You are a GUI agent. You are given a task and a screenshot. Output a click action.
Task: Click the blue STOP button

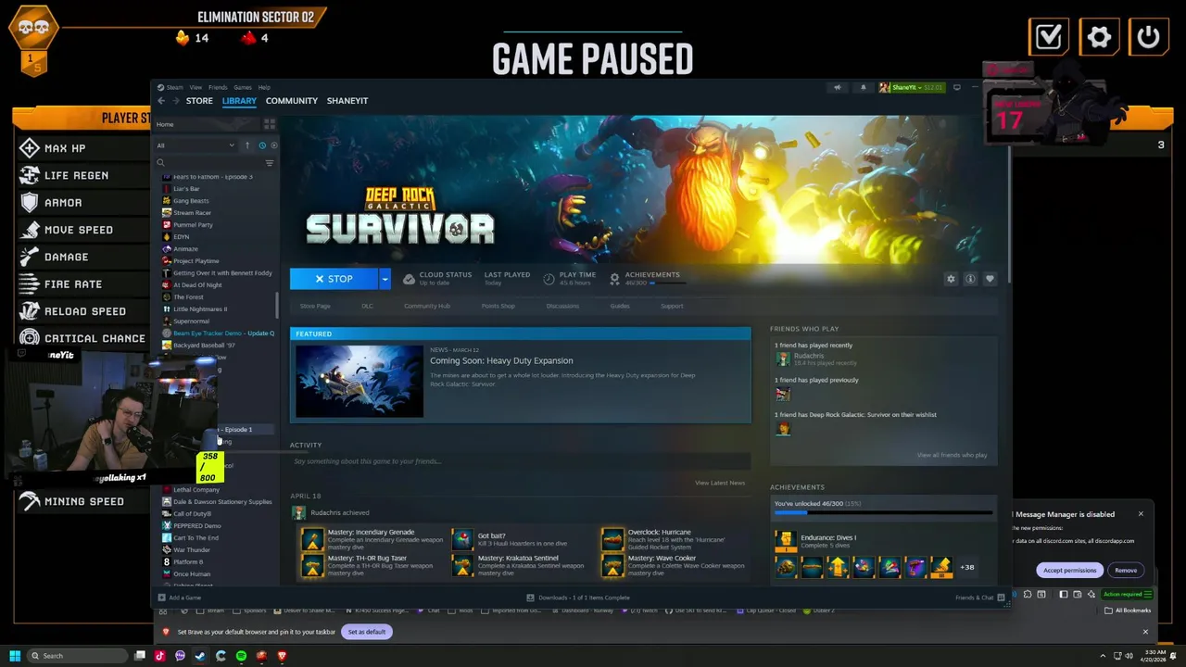pyautogui.click(x=334, y=279)
